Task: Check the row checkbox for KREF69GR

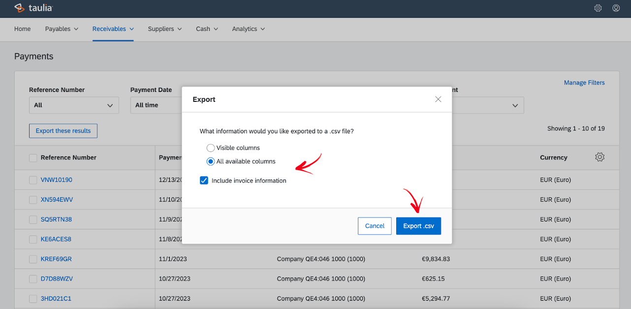Action: coord(33,259)
